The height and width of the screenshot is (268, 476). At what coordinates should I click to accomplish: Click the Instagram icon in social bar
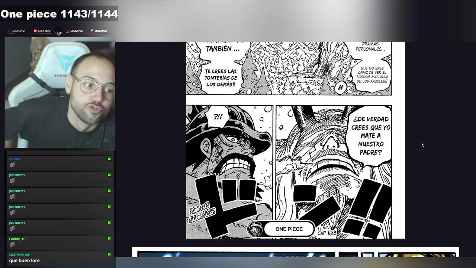[68, 31]
